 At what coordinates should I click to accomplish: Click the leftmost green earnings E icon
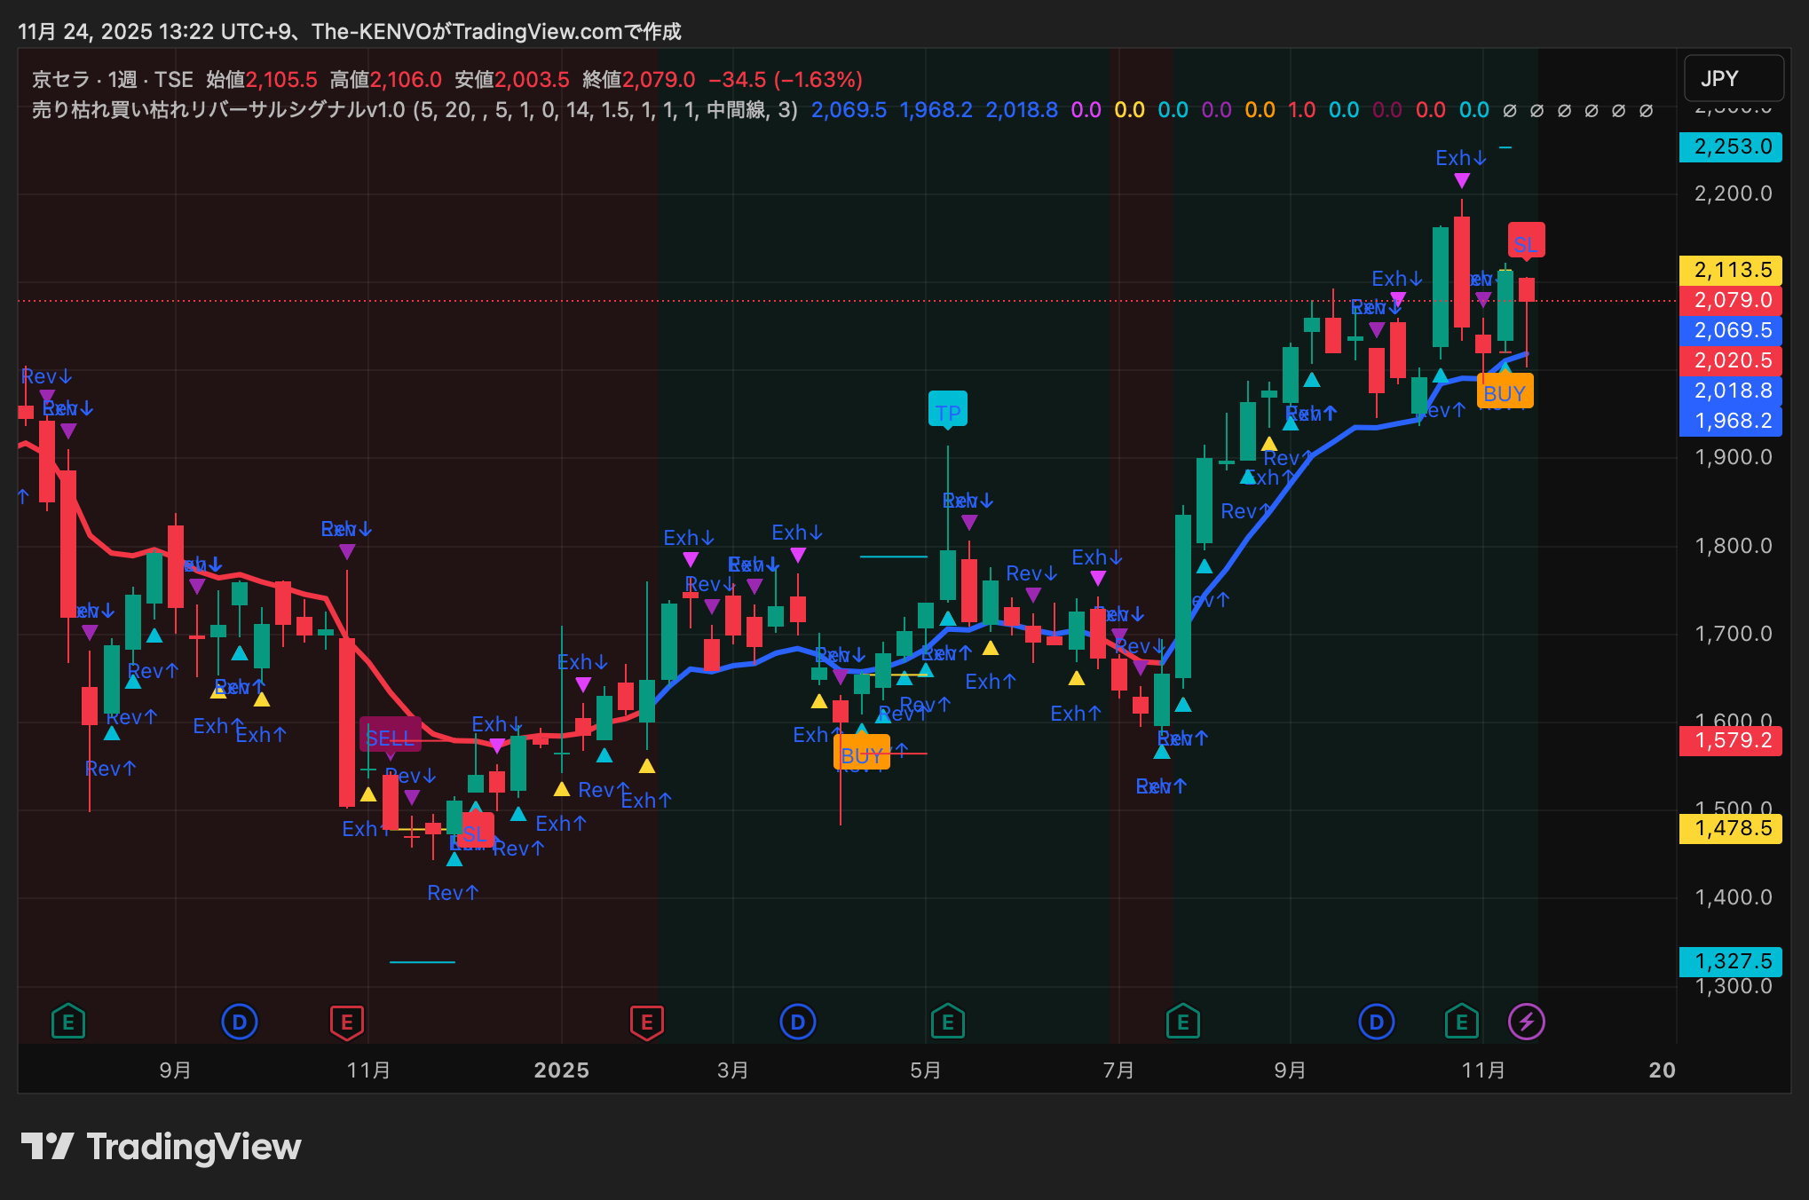click(x=68, y=1022)
